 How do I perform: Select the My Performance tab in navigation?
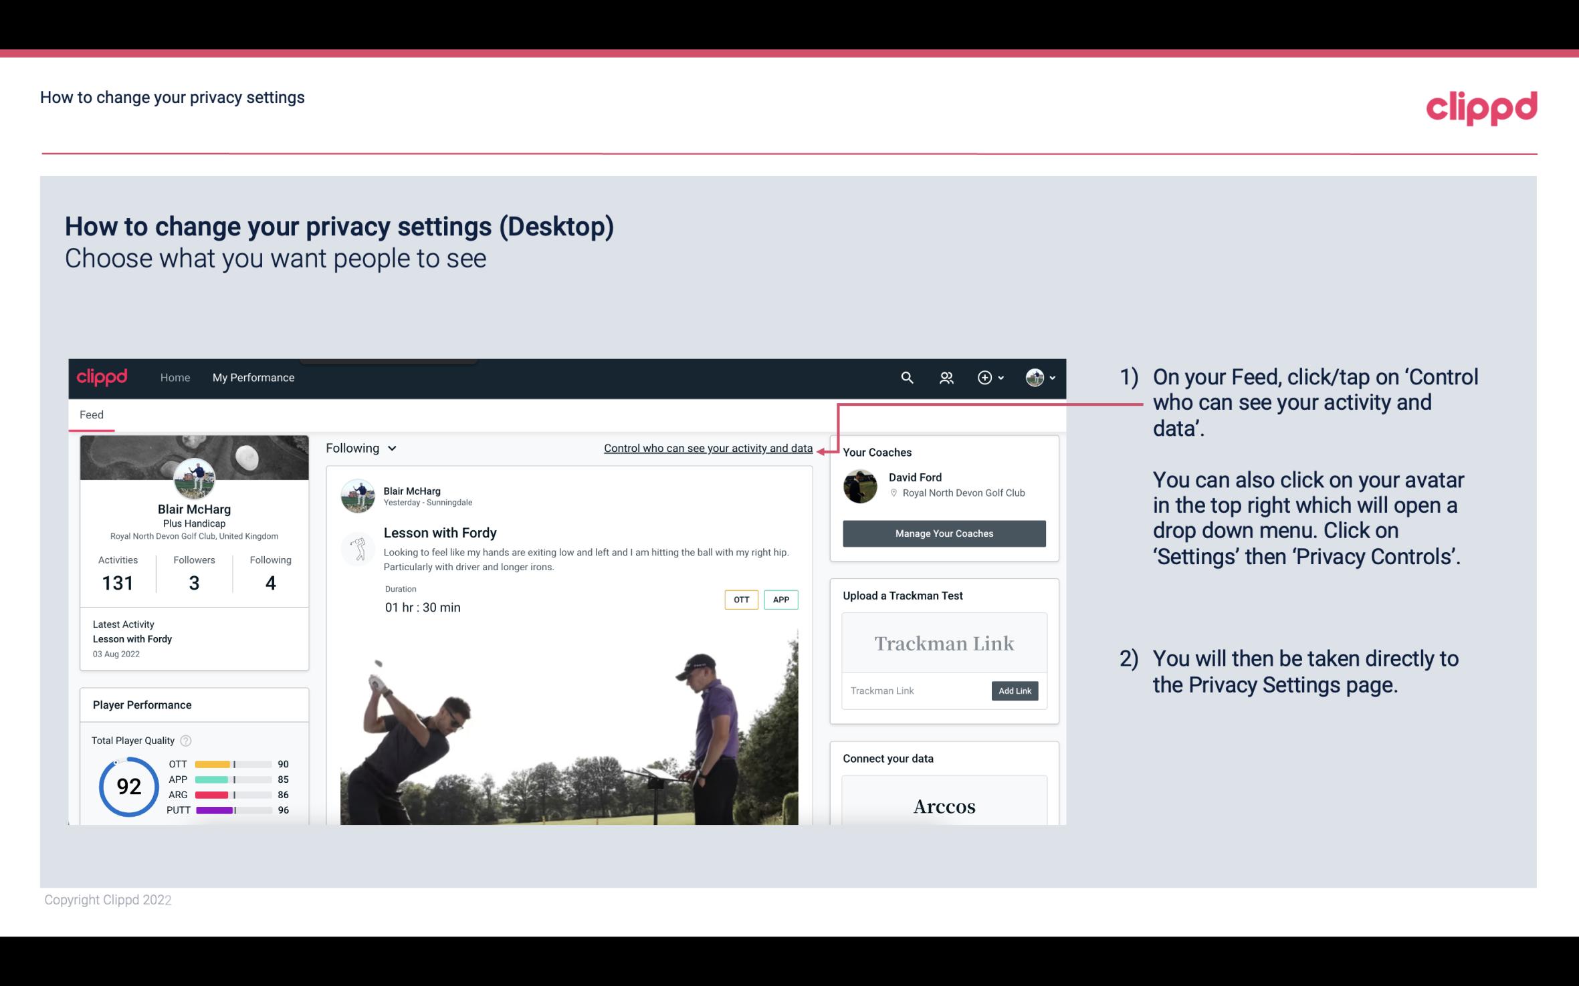pos(253,376)
